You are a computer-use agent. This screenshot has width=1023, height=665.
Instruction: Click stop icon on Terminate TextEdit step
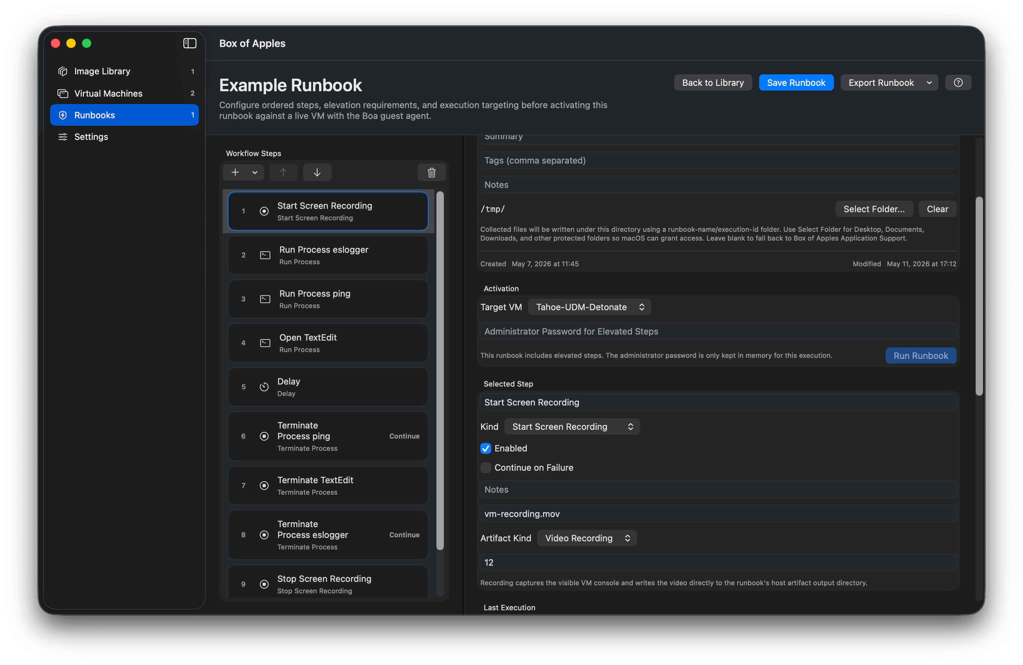point(264,486)
